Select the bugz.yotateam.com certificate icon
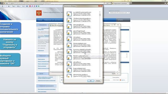The width and height of the screenshot is (168, 94). (x=69, y=70)
